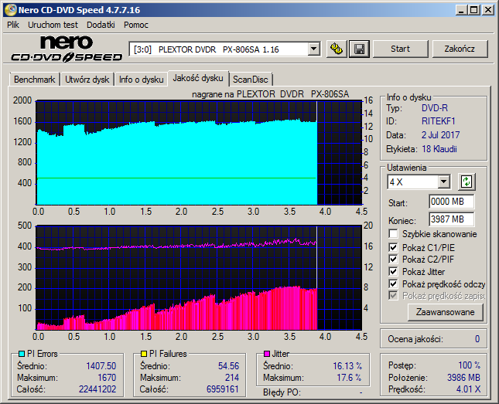Open Zaawansowane settings
Viewport: 499px width, 404px height.
pyautogui.click(x=445, y=312)
